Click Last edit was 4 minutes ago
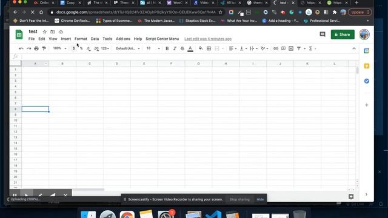This screenshot has width=388, height=218. 208,39
